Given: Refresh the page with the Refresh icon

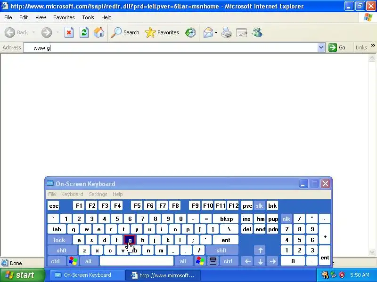Looking at the screenshot, I should click(84, 32).
